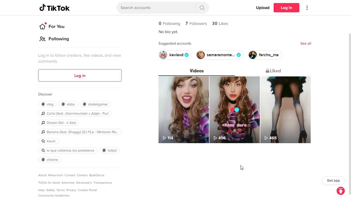Open the ByteDance footer link
The height and width of the screenshot is (197, 351).
97,175
